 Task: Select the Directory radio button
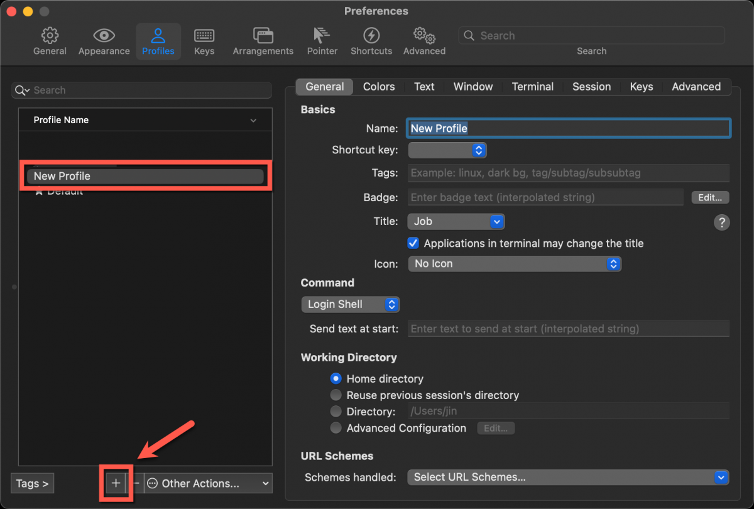click(336, 412)
